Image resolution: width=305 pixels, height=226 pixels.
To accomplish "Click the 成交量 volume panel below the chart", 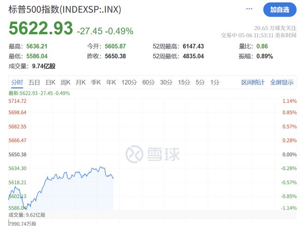I will click(152, 218).
